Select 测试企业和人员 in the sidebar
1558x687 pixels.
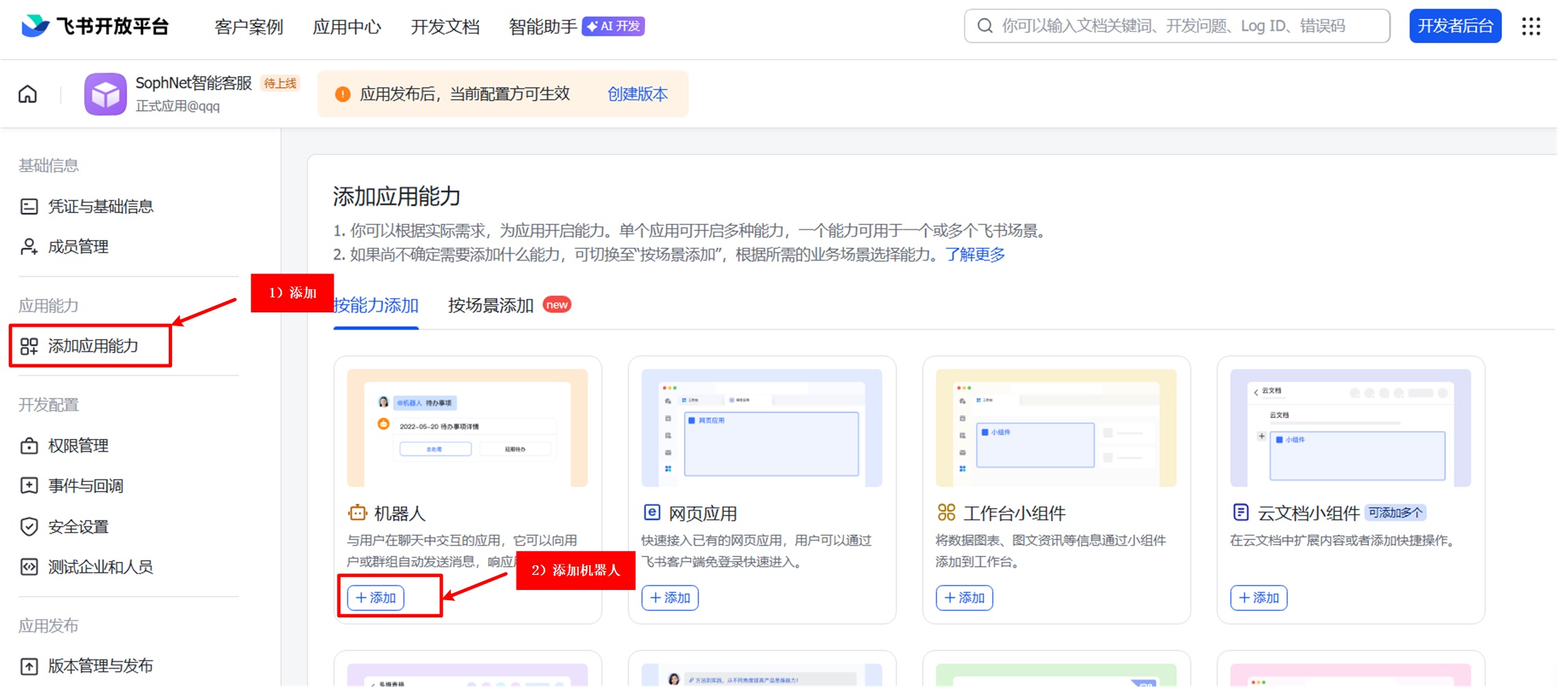[x=100, y=567]
